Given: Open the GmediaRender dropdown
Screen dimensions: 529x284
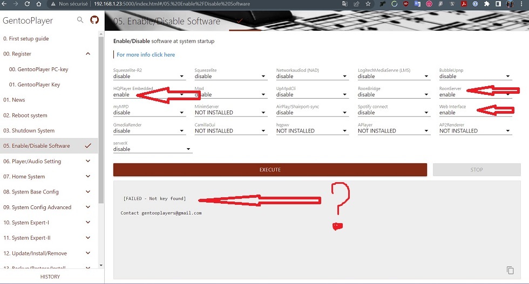Looking at the screenshot, I should point(150,131).
